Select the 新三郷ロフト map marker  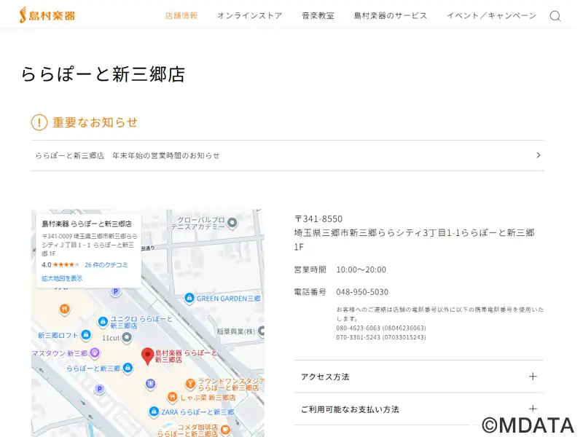[x=86, y=335]
